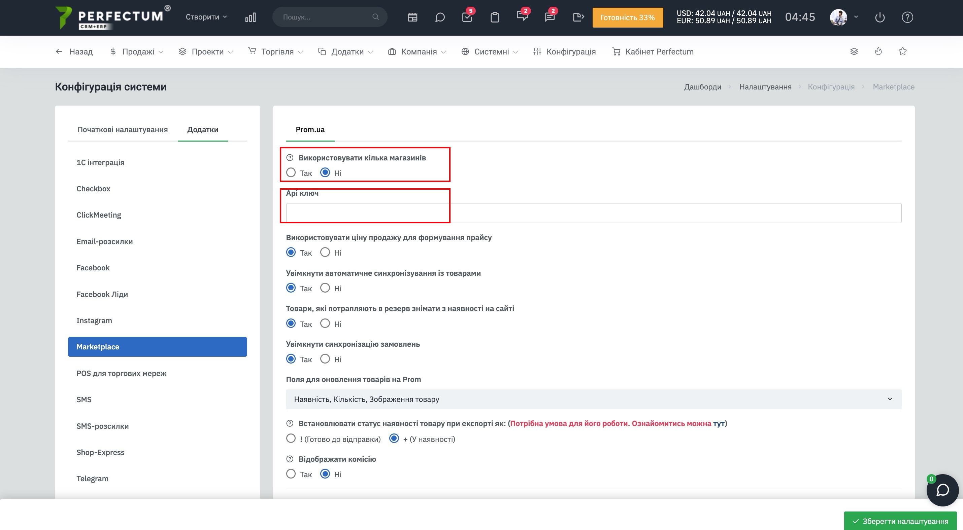Click the user avatar picture
Viewport: 963px width, 530px height.
point(838,17)
